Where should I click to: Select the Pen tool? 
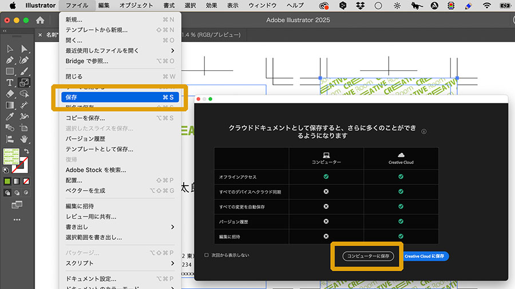tap(10, 61)
